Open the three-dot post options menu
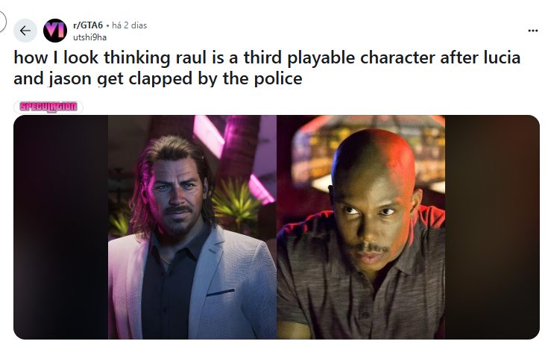Viewport: 548px width, 350px height. tap(532, 31)
